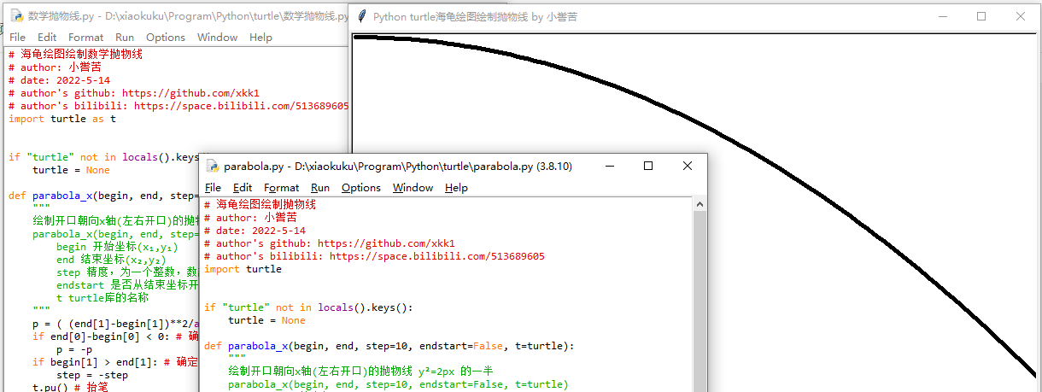This screenshot has width=1042, height=392.
Task: Click '# 海龟绘图绘制数学抛物线' comment in 数学抛物线.py
Action: [x=76, y=55]
